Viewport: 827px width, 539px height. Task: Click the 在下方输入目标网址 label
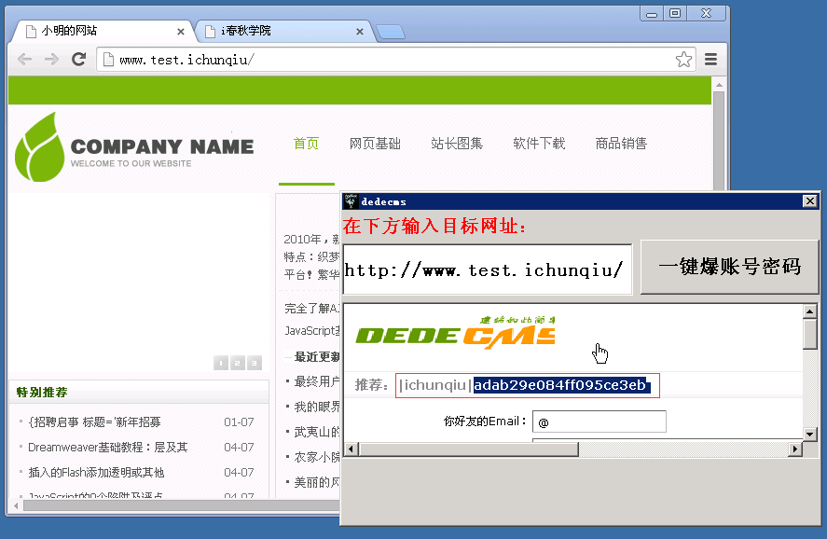click(434, 227)
